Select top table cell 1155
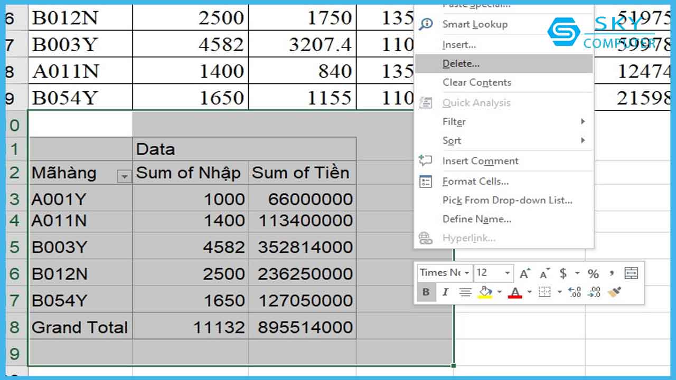The width and height of the screenshot is (676, 380). [x=302, y=98]
